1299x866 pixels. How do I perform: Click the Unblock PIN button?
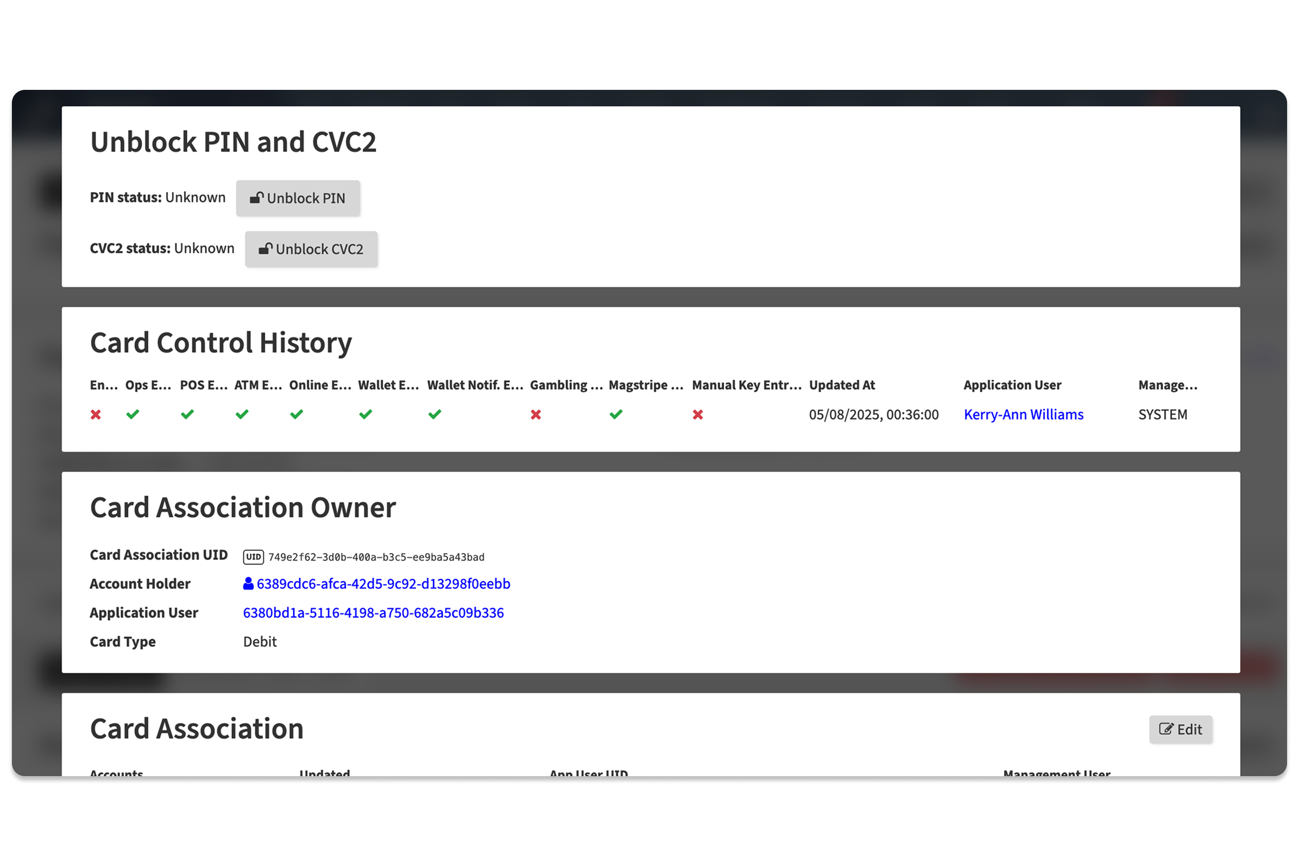[x=298, y=198]
